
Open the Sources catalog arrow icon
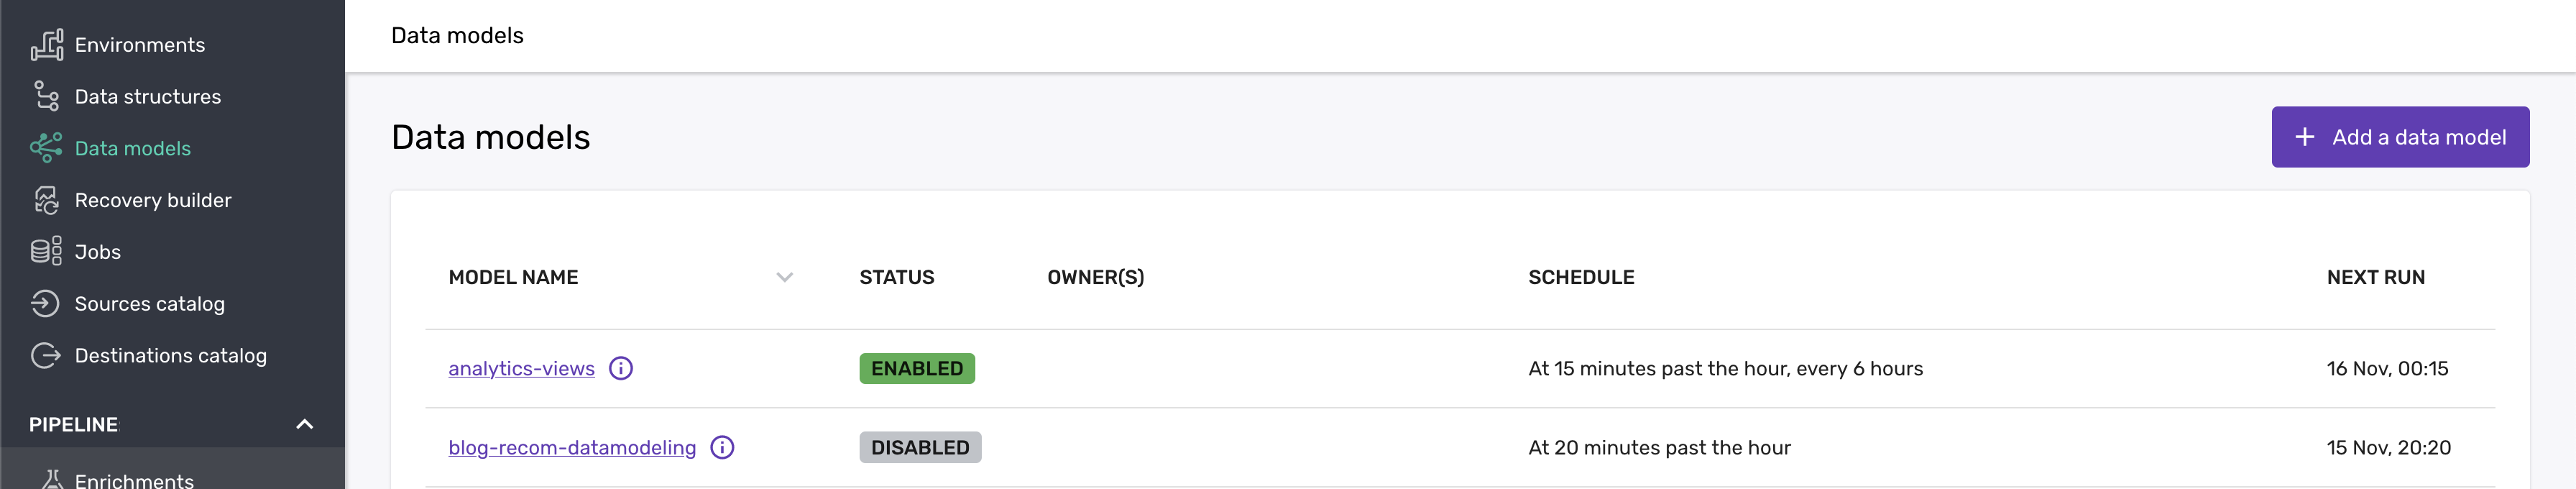point(46,303)
